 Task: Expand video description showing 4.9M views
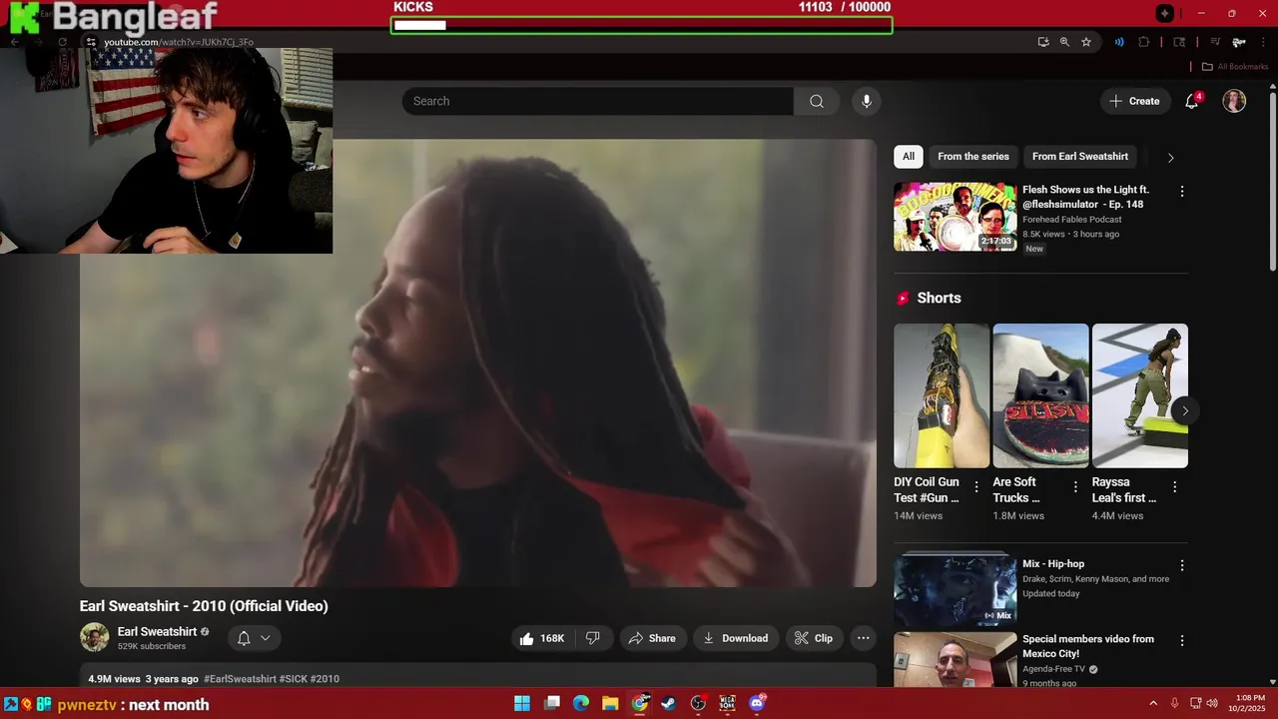coord(478,677)
